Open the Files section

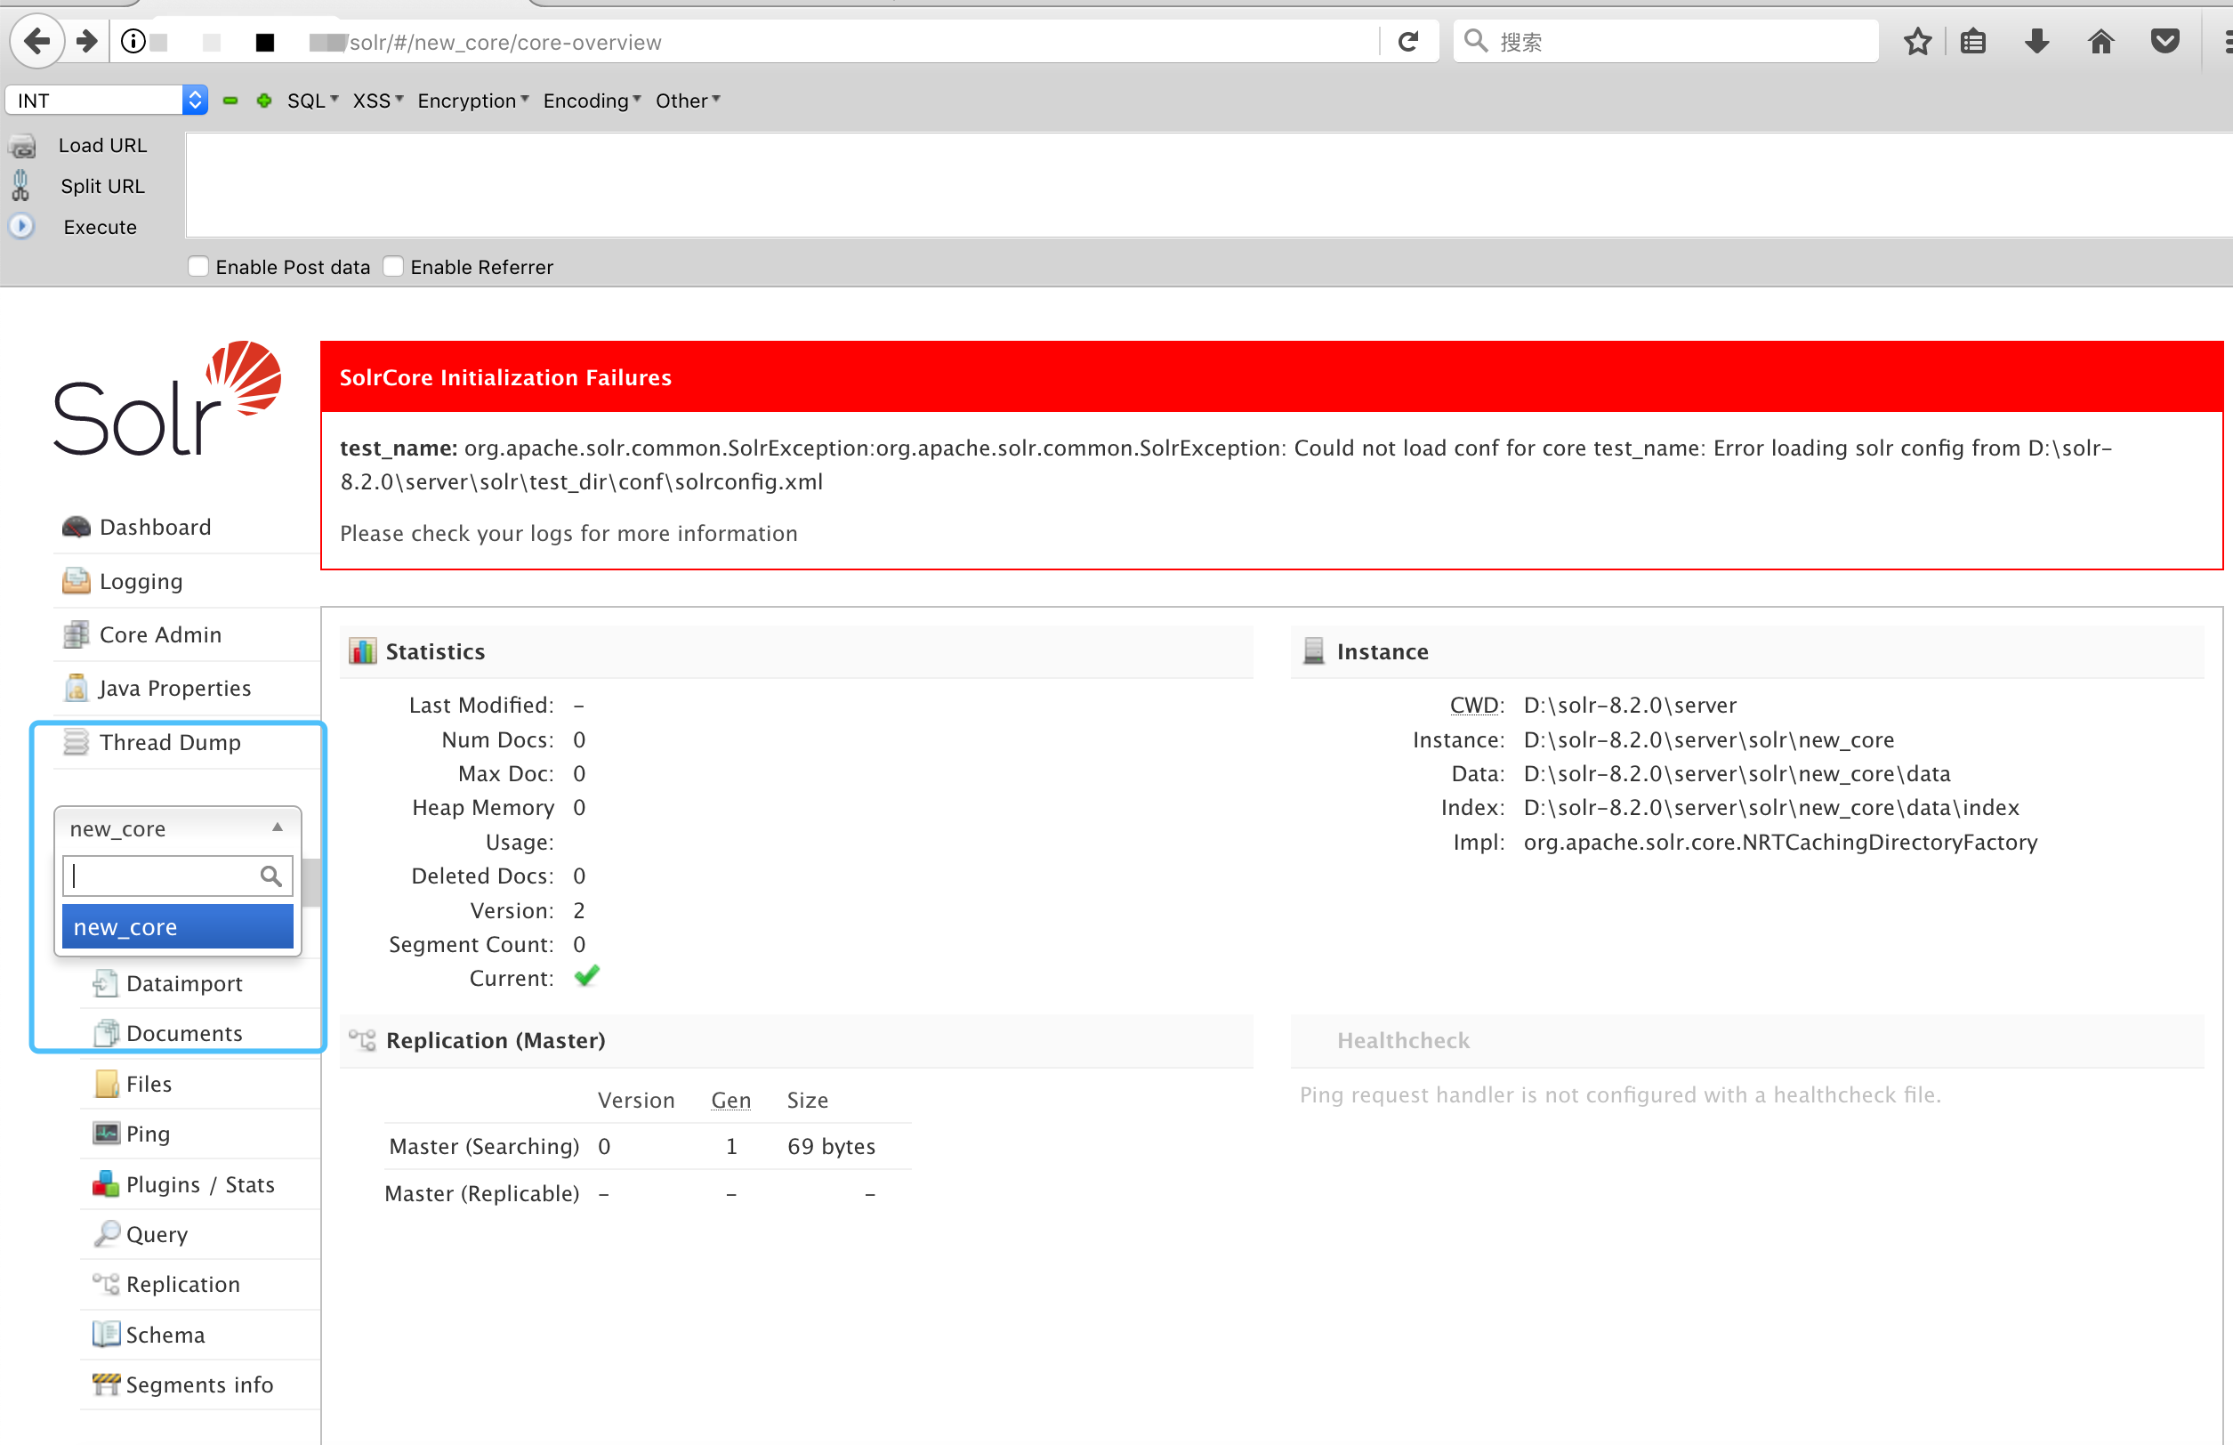pyautogui.click(x=149, y=1084)
